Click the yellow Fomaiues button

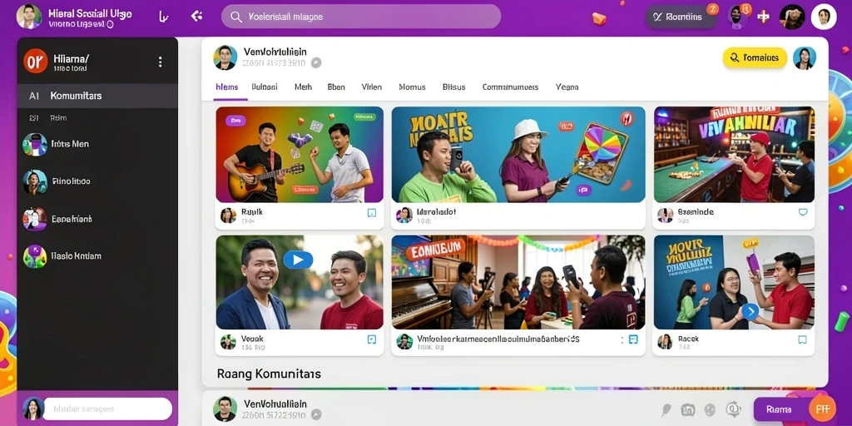755,57
